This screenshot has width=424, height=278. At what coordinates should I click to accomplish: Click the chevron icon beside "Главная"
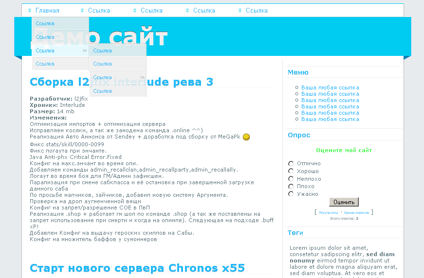tap(30, 10)
